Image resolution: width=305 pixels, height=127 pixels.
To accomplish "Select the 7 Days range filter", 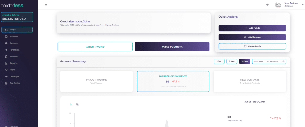I will pos(232,62).
